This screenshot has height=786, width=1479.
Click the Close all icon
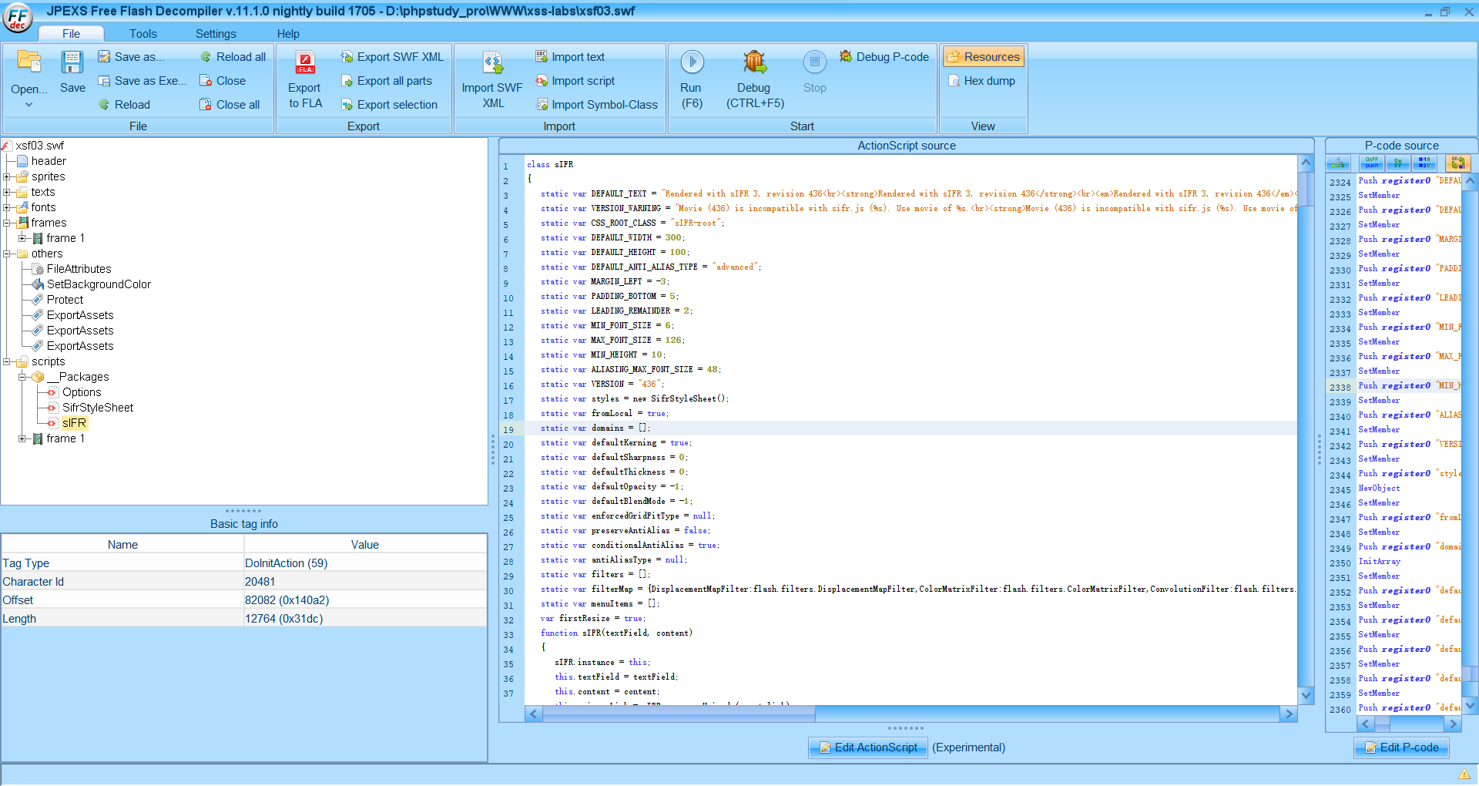206,104
